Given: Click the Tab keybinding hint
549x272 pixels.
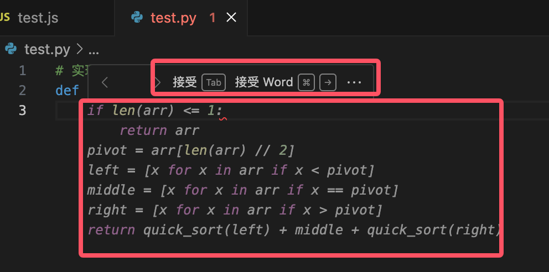Looking at the screenshot, I should tap(214, 82).
